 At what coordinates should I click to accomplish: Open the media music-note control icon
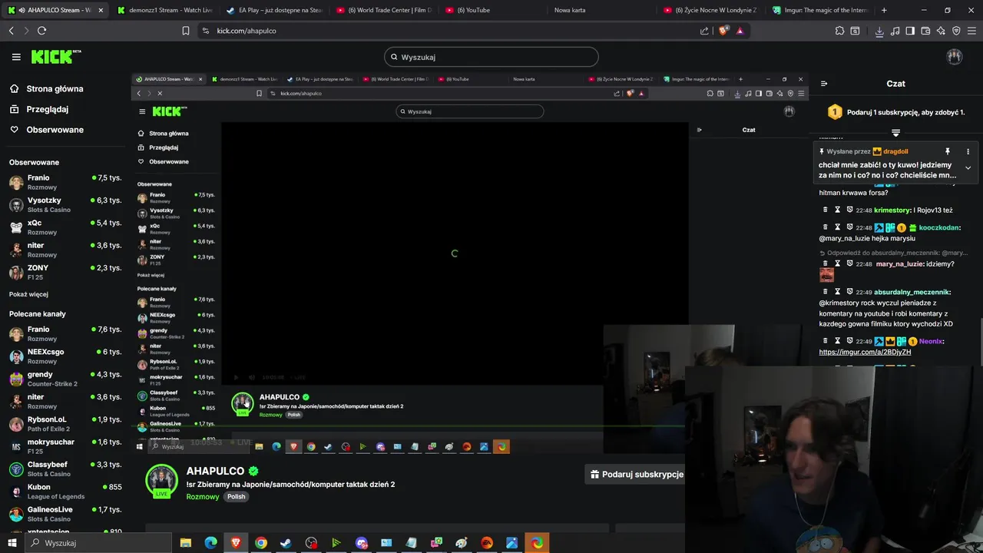pyautogui.click(x=895, y=31)
